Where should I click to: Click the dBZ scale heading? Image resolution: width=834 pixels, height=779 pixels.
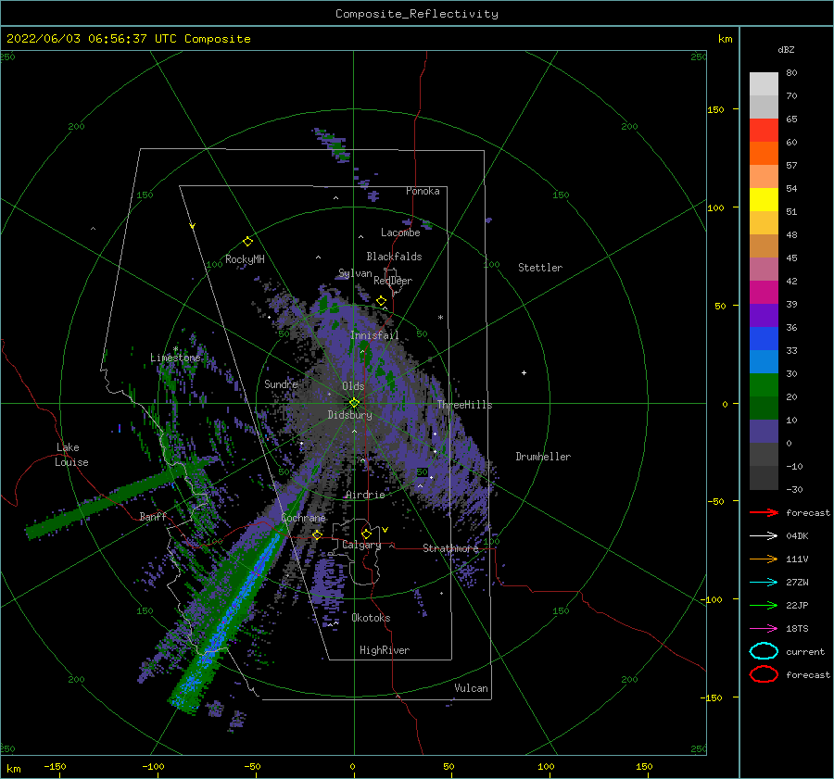click(786, 49)
